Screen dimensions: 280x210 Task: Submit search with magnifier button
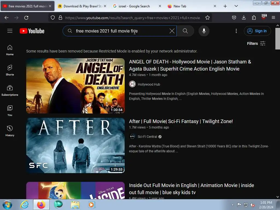pos(185,31)
